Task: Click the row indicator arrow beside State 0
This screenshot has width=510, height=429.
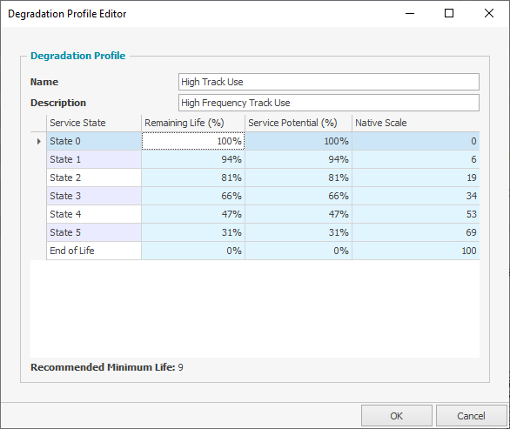Action: coord(38,141)
